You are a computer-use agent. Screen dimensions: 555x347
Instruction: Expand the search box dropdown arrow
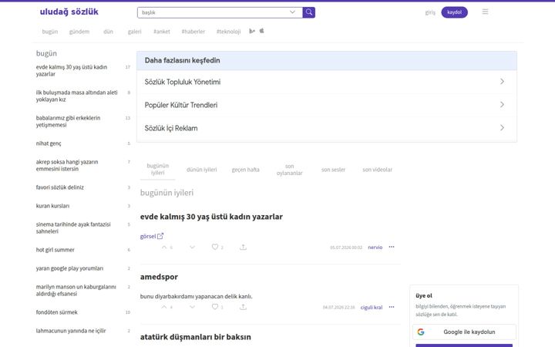[x=292, y=12]
